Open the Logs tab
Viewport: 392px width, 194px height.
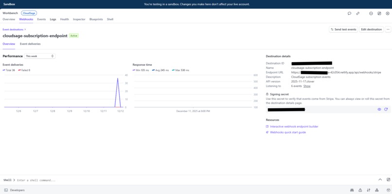coord(53,19)
